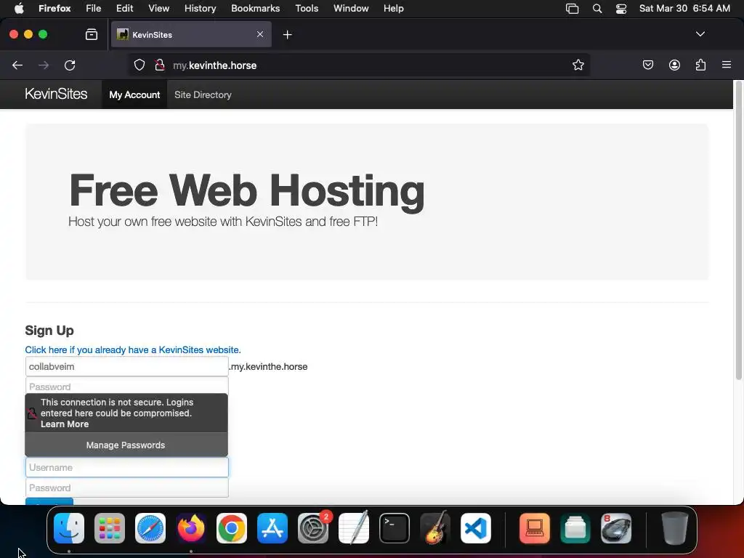Viewport: 744px width, 558px height.
Task: Close the KevinSites tab
Action: 260,34
